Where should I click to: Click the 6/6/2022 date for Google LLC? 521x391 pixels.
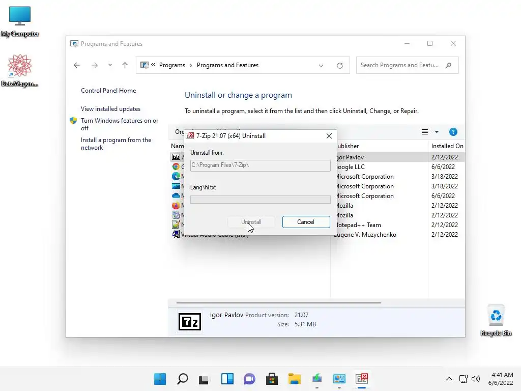tap(443, 167)
